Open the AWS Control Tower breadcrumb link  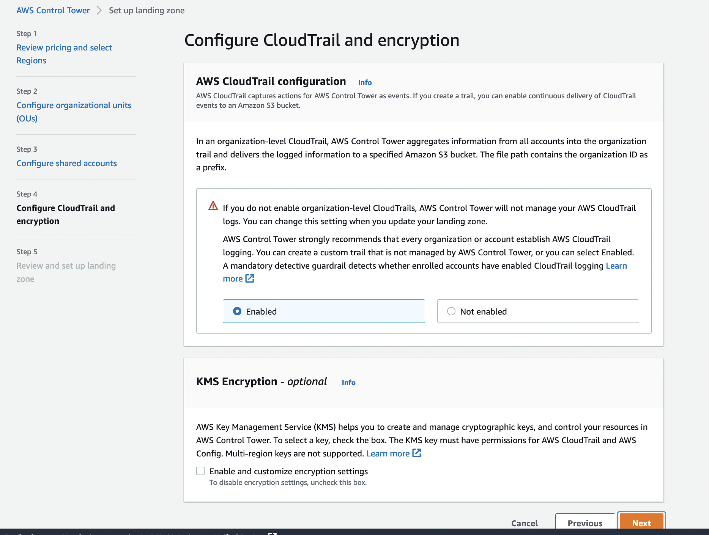click(x=53, y=10)
